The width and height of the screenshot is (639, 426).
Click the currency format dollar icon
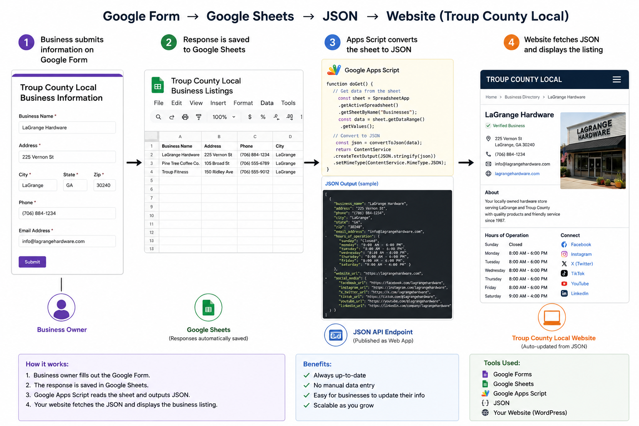pos(250,117)
